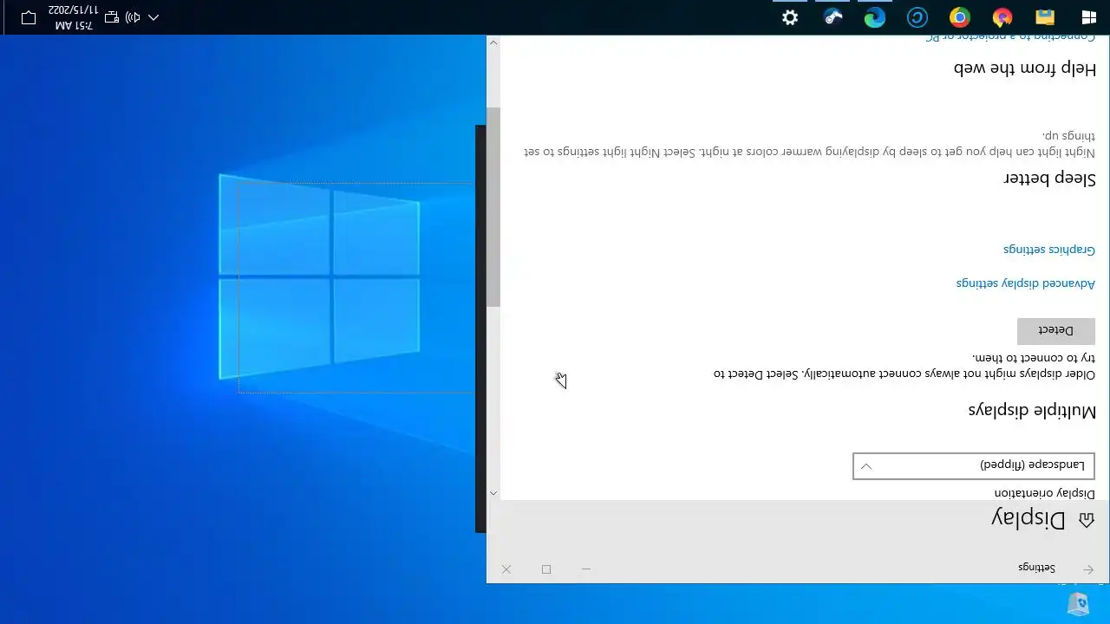Return to Settings Home via house icon

1086,520
